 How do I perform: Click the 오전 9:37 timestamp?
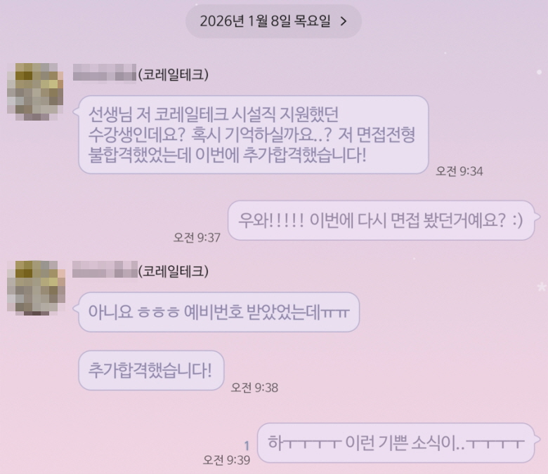coord(197,238)
